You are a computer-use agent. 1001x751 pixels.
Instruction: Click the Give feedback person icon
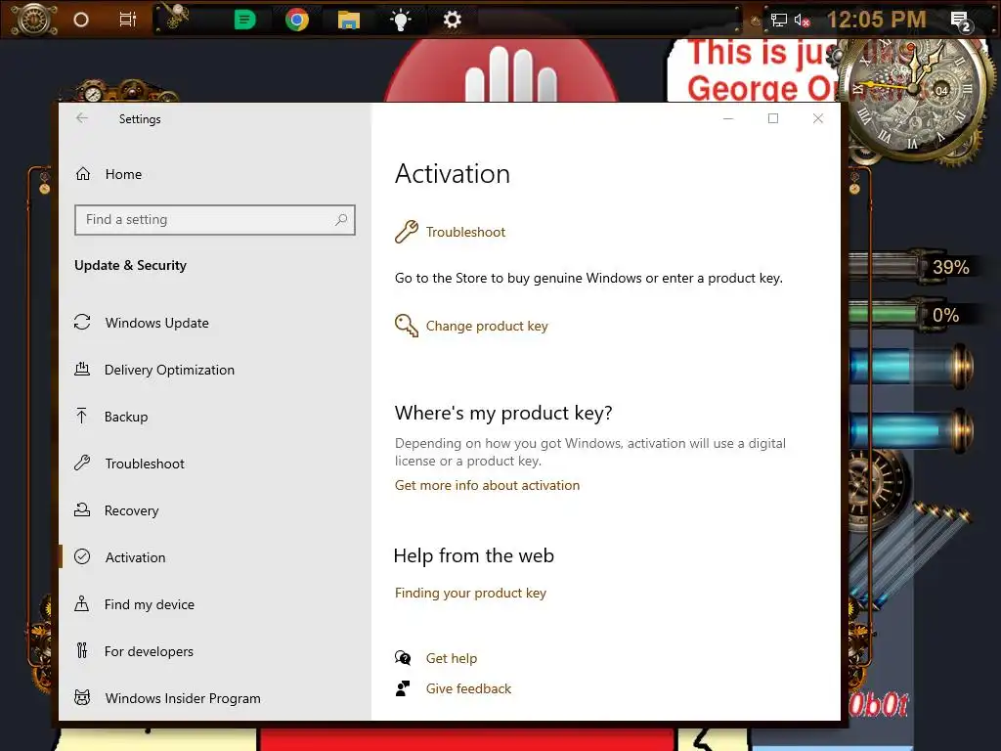403,688
